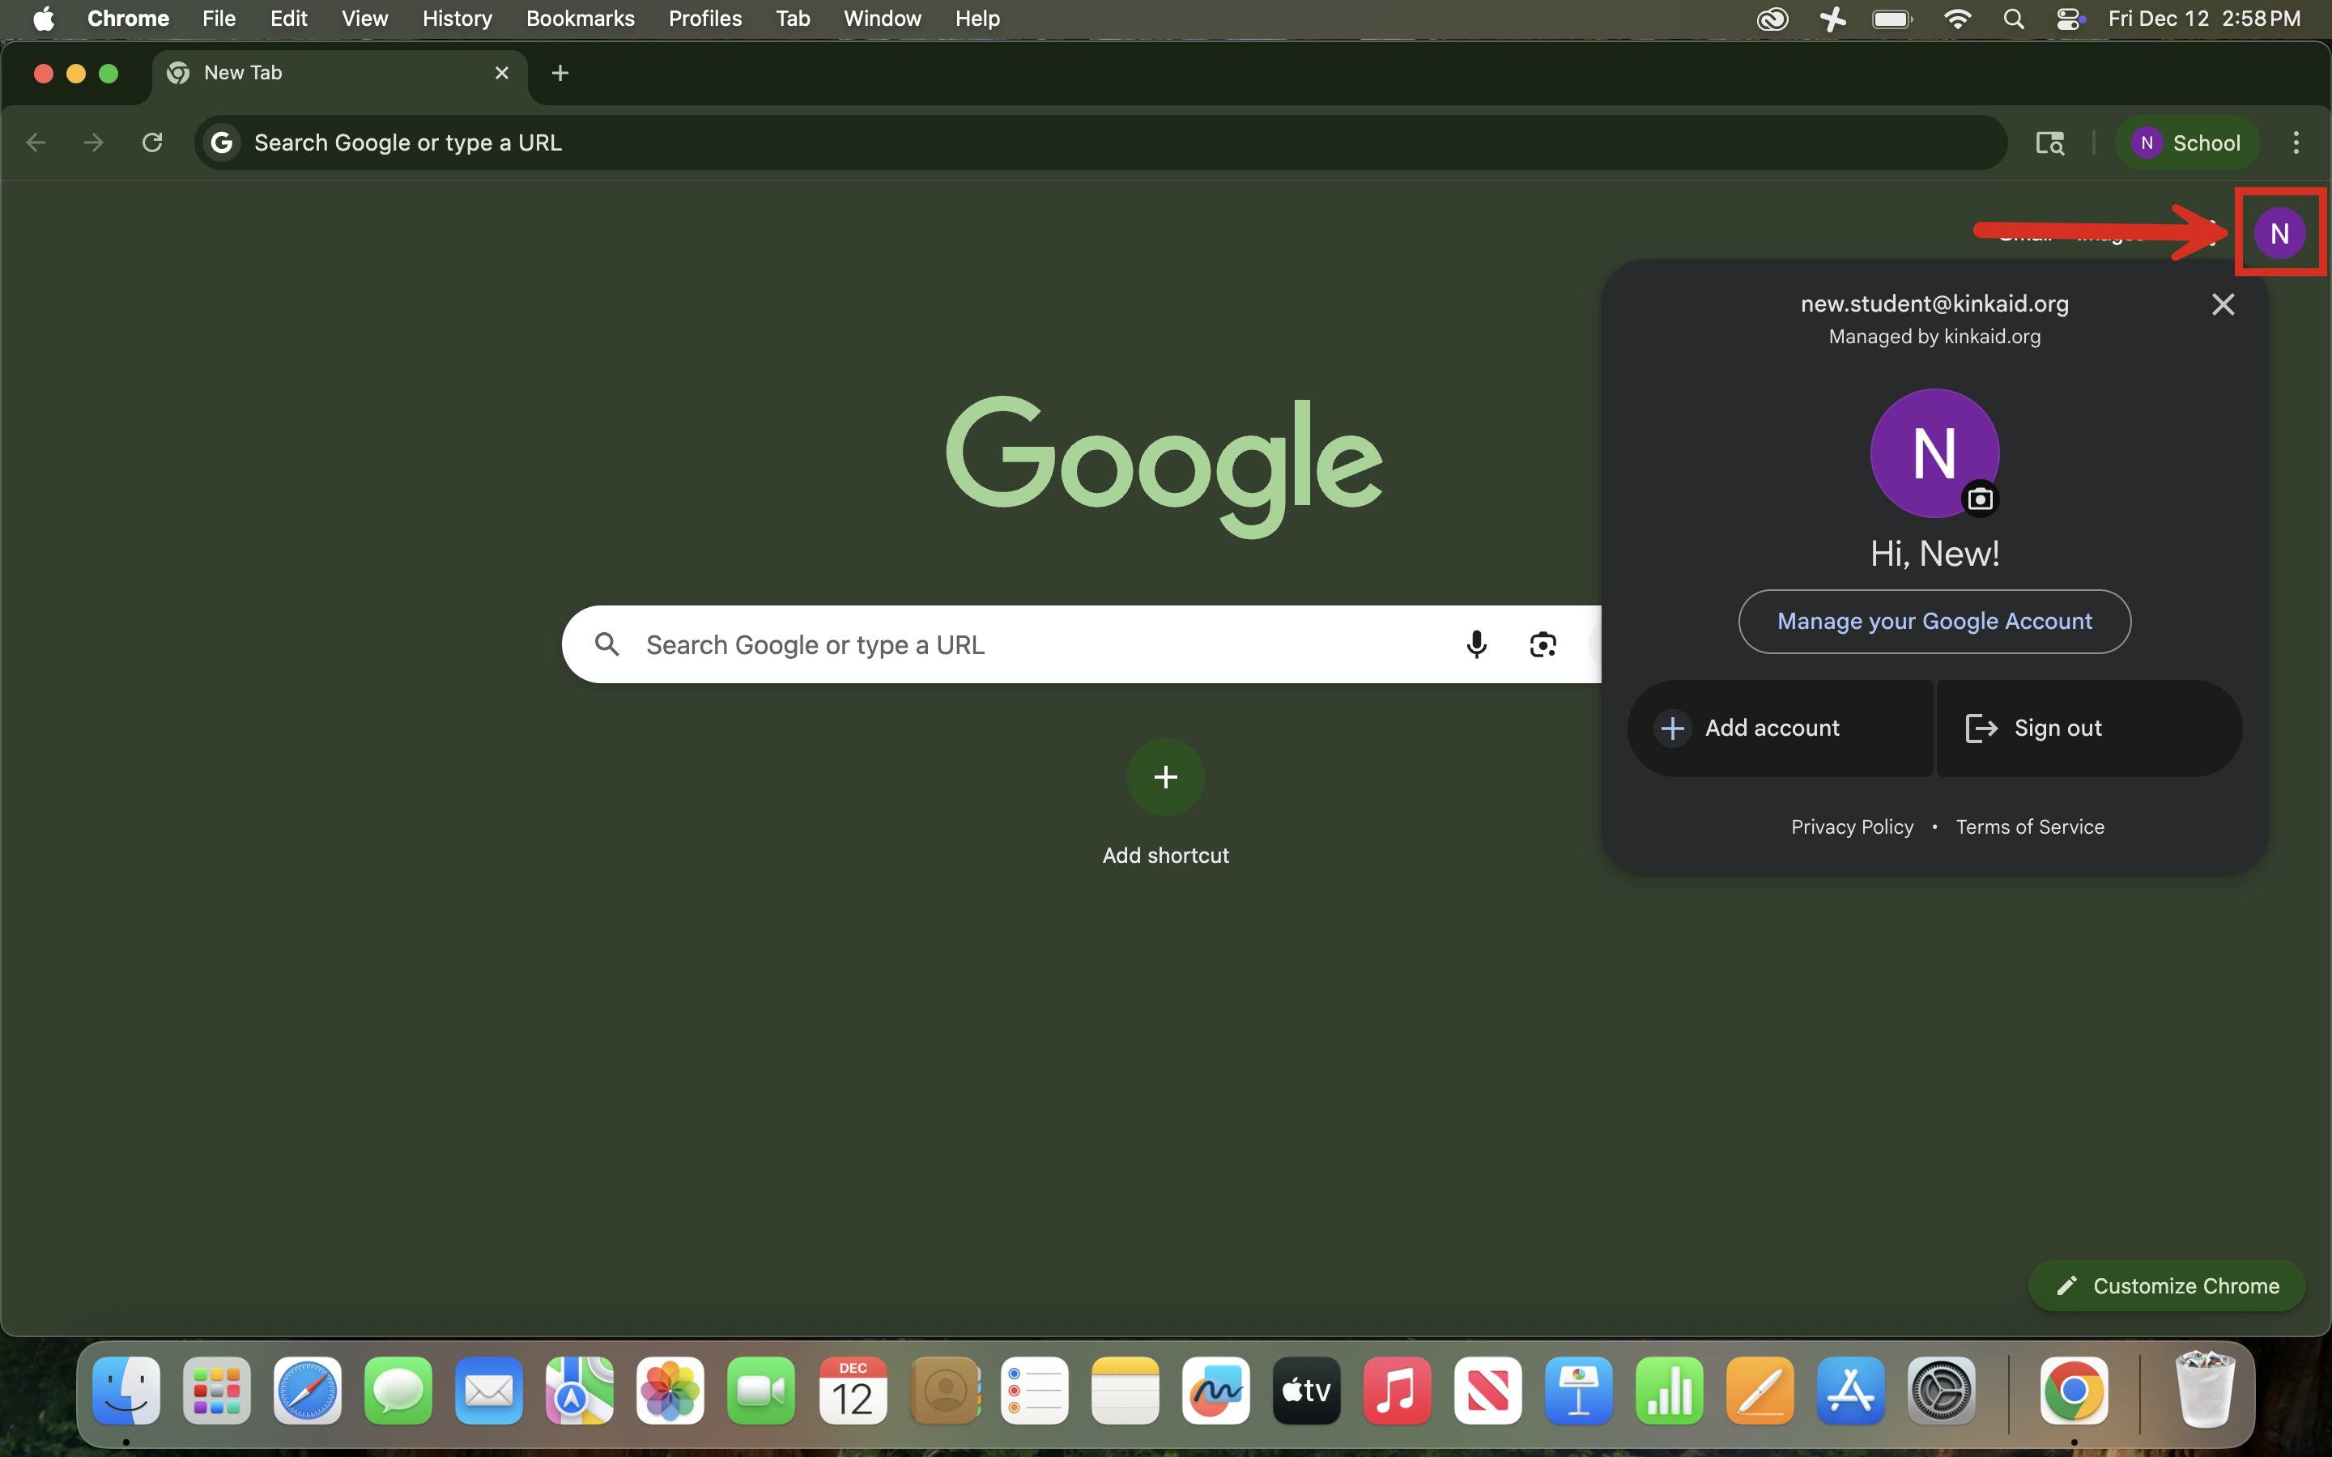The image size is (2332, 1457).
Task: Click the camera icon on profile picture
Action: point(1979,499)
